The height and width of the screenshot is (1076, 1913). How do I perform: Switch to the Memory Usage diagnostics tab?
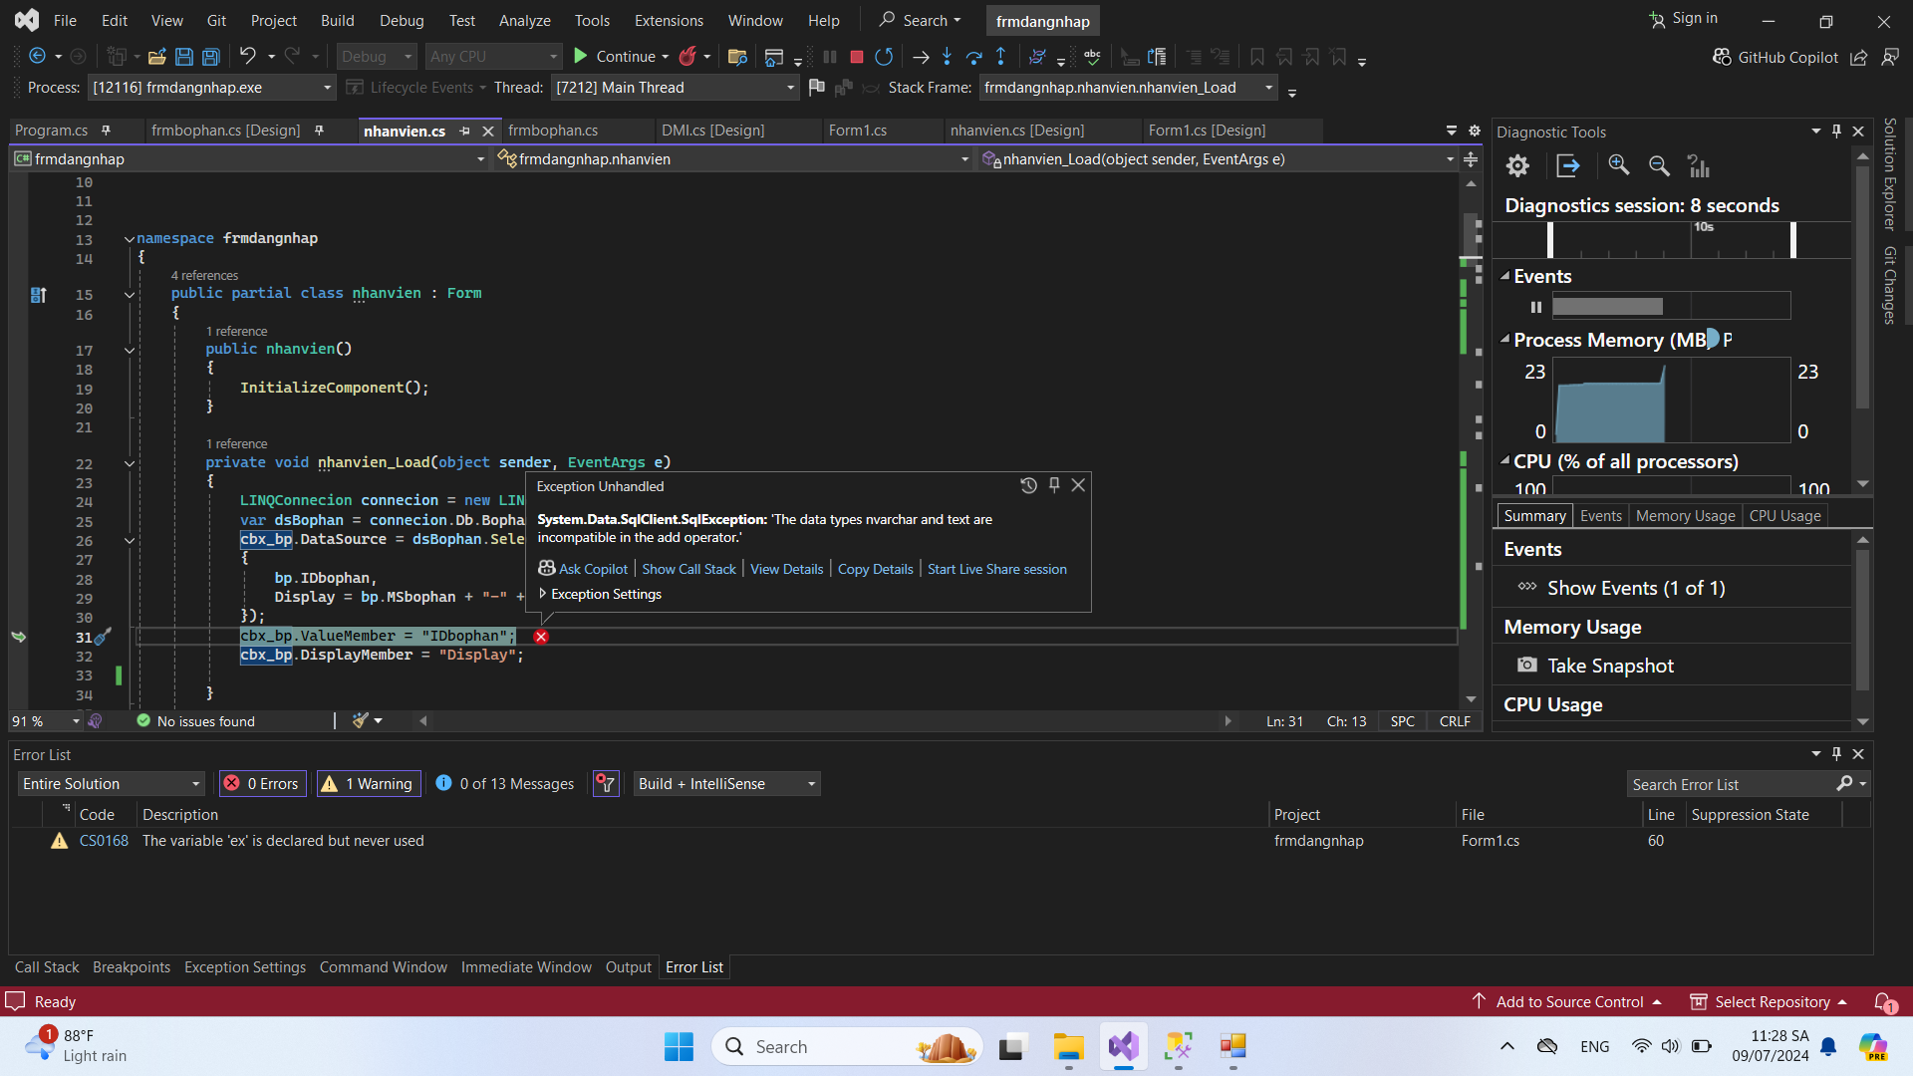[x=1685, y=516]
